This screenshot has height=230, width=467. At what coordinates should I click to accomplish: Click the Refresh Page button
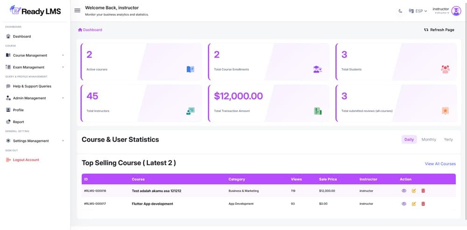(x=439, y=30)
